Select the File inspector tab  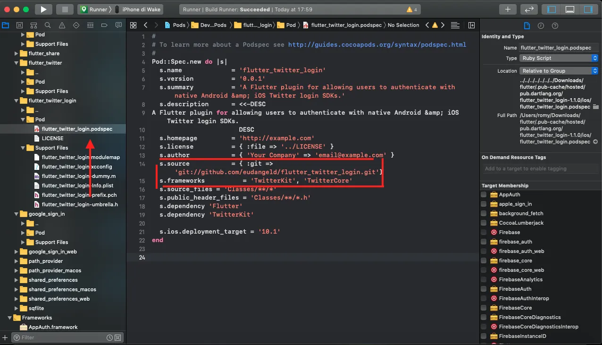[527, 25]
